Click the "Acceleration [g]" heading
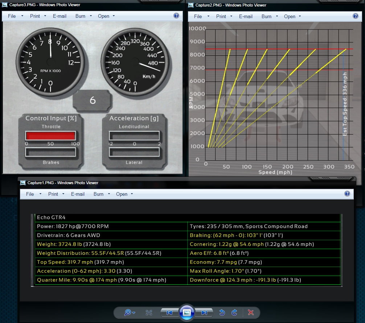This screenshot has width=365, height=323. [x=134, y=118]
